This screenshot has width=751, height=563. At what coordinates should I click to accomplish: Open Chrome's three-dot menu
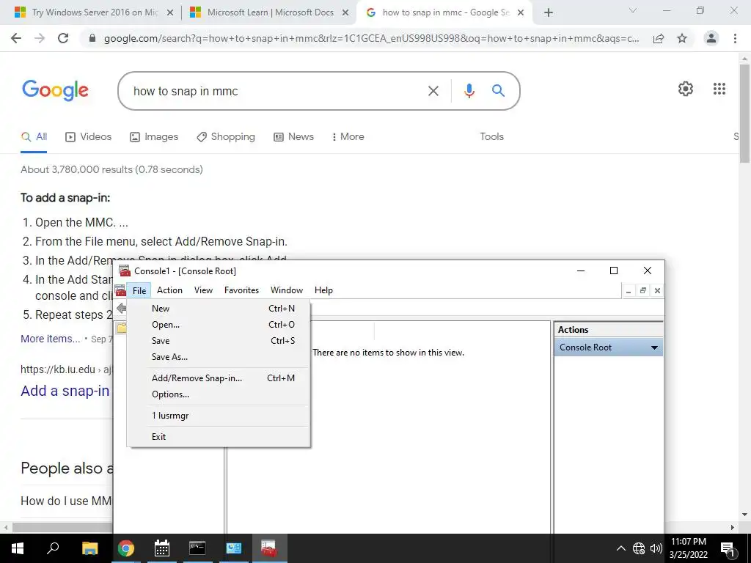(735, 38)
